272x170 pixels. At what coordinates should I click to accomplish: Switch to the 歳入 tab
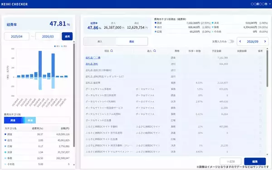pos(100,41)
